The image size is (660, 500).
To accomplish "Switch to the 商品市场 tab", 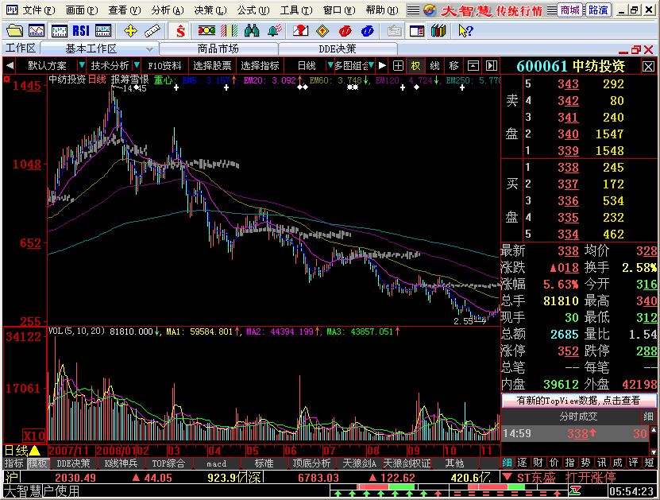I will pyautogui.click(x=218, y=48).
